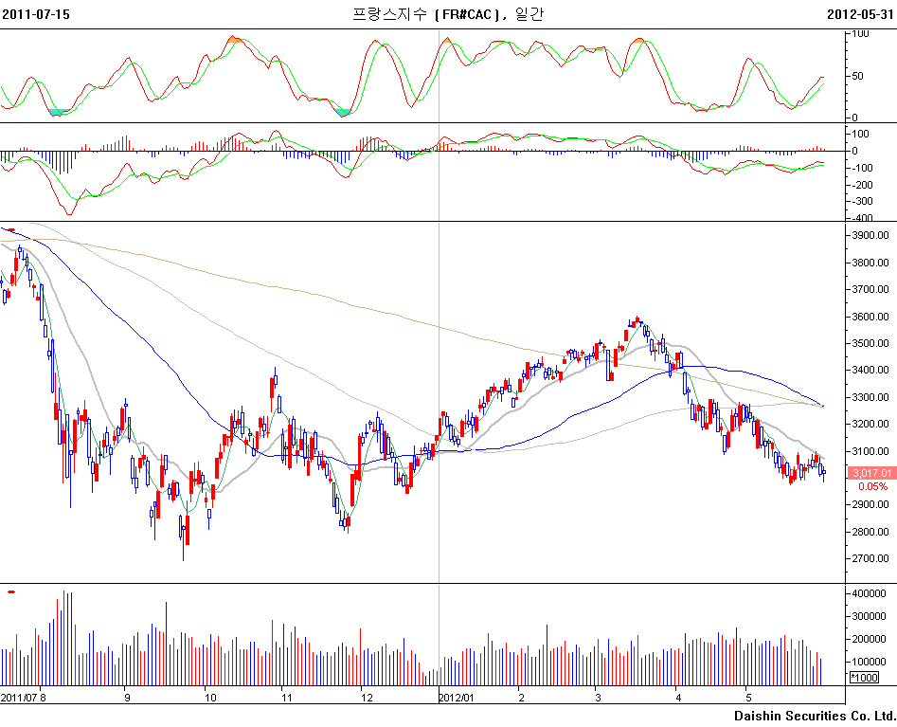Click the 2700.00 price axis label
This screenshot has height=727, width=897.
point(870,559)
